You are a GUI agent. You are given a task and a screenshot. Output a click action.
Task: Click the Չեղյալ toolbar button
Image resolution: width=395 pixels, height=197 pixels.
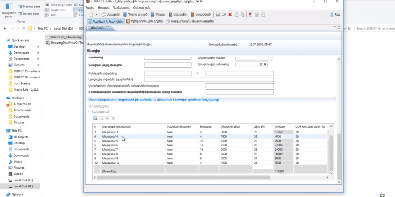click(x=158, y=14)
